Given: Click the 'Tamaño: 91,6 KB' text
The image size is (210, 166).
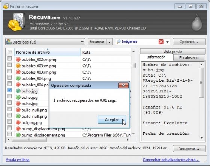Looking at the screenshot, I should pos(162,107).
